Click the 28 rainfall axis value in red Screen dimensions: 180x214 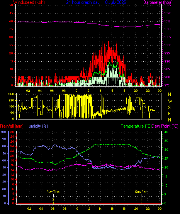coord(12,136)
